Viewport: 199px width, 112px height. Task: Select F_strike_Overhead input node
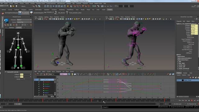(x=183, y=68)
